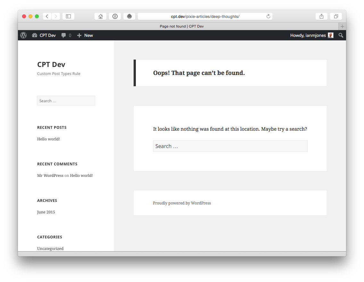Click the Archives widget heading

click(x=47, y=201)
